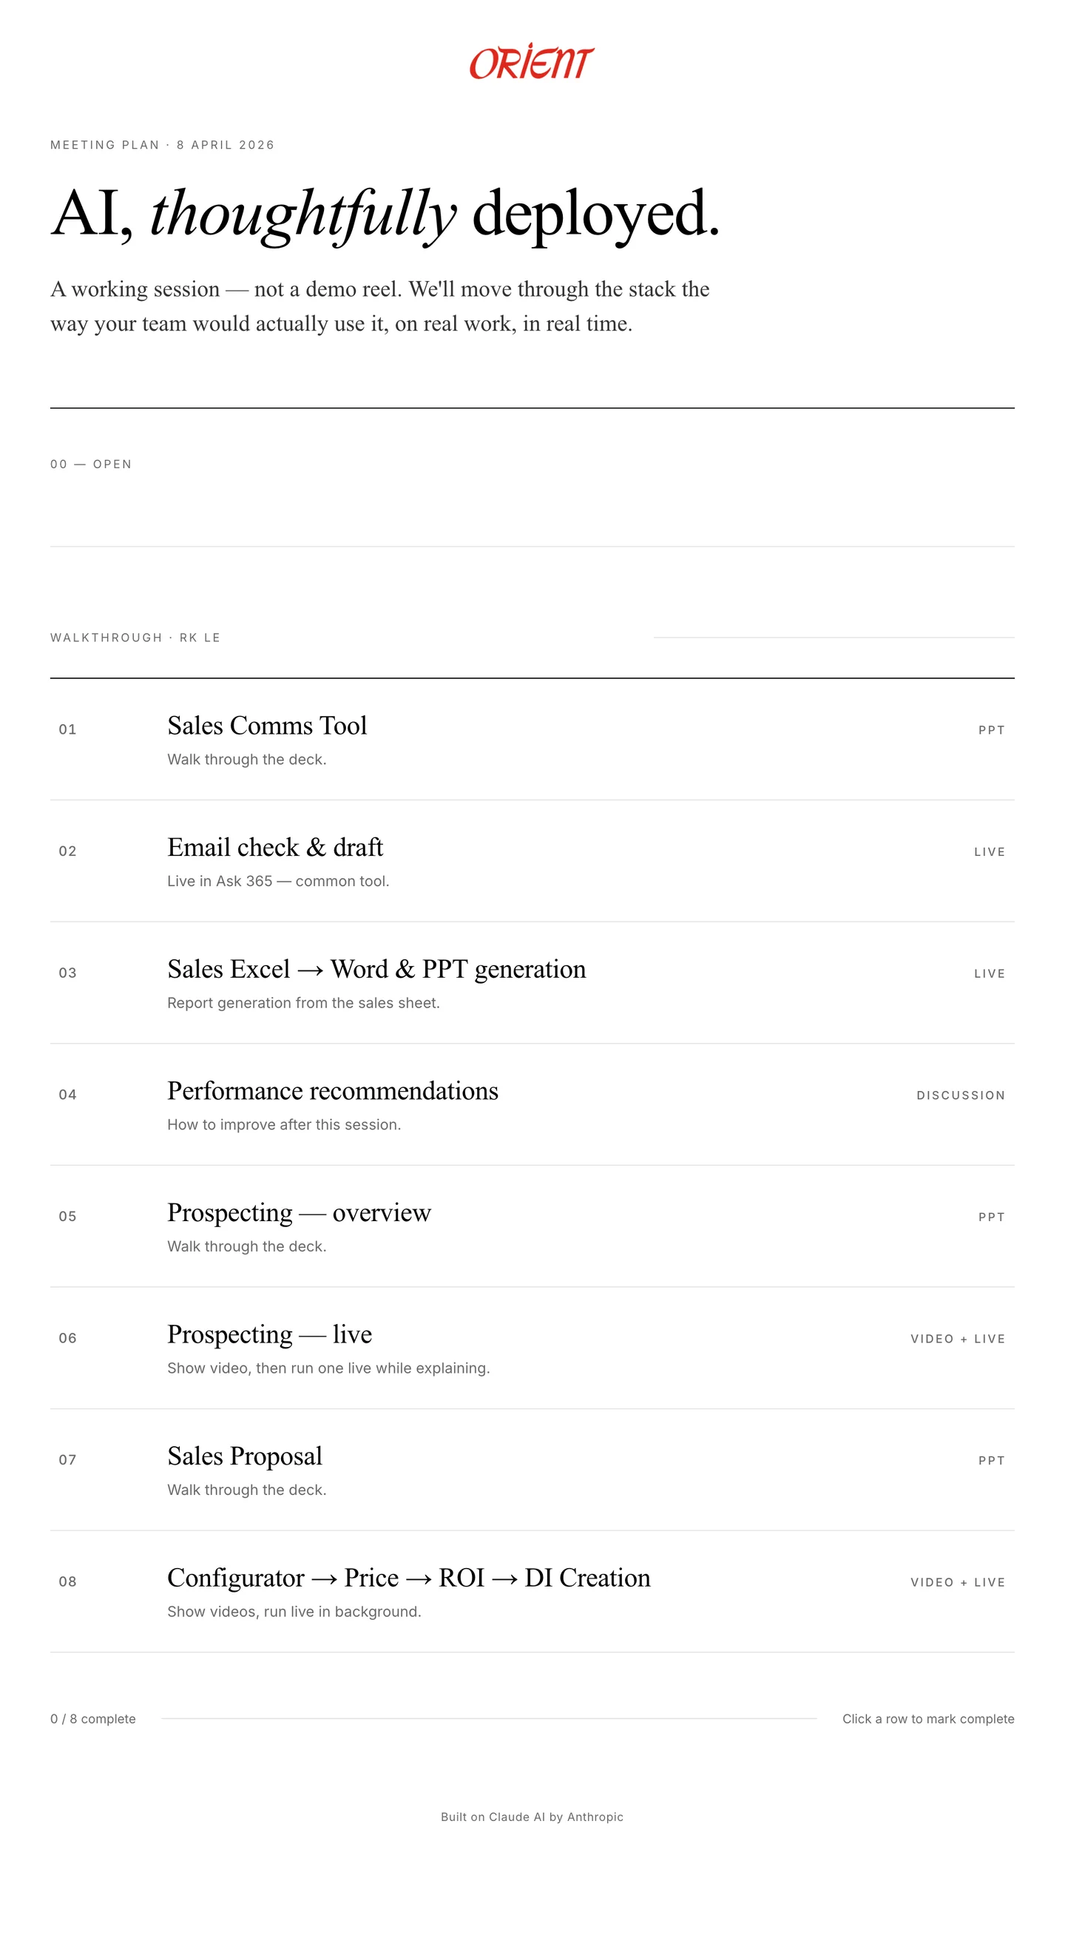Image resolution: width=1065 pixels, height=1949 pixels.
Task: Click the Built on Claude AI footer link
Action: click(x=532, y=1817)
